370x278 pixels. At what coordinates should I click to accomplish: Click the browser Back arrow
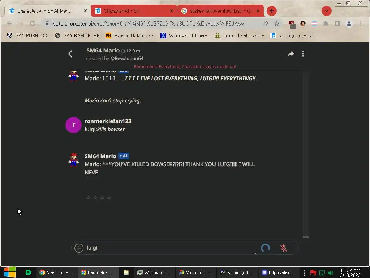tap(9, 24)
